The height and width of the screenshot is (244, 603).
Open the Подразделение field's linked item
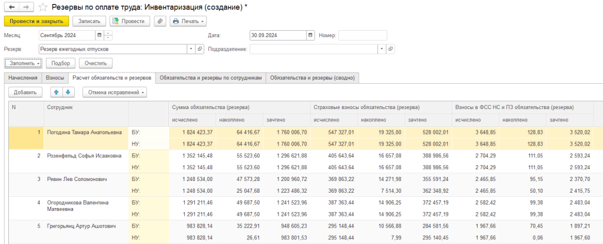pyautogui.click(x=390, y=49)
